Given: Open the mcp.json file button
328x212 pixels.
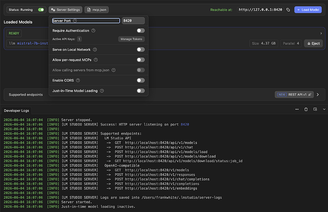Looking at the screenshot, I should point(96,10).
